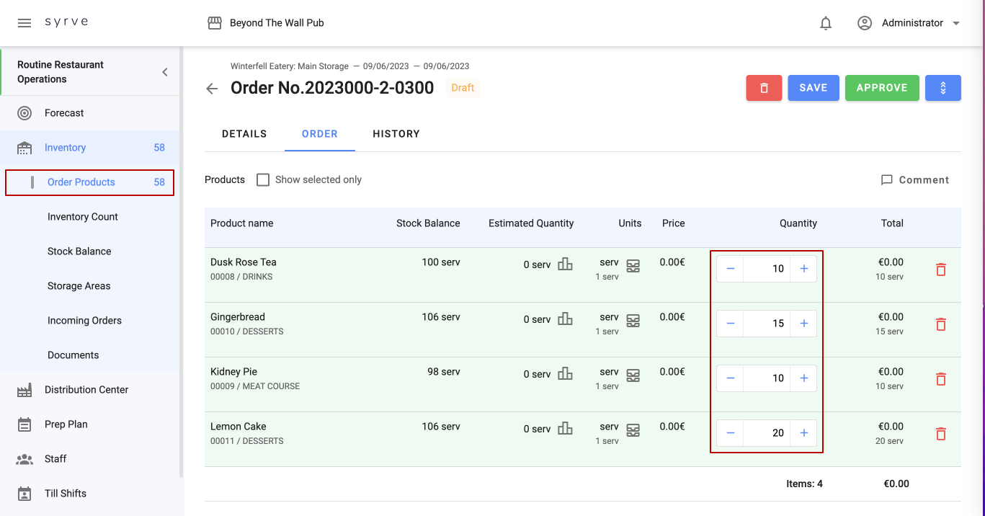Go back using the left arrow
Screen dimensions: 985x516
[212, 89]
